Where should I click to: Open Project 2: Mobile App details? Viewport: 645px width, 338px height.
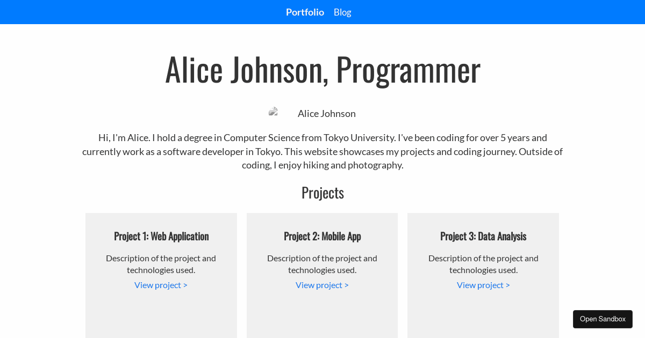(322, 285)
